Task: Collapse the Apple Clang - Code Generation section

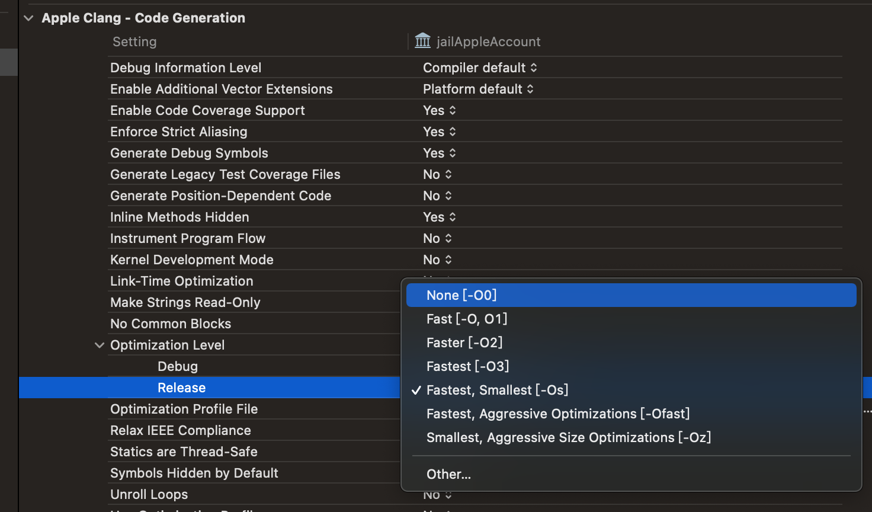Action: coord(28,18)
